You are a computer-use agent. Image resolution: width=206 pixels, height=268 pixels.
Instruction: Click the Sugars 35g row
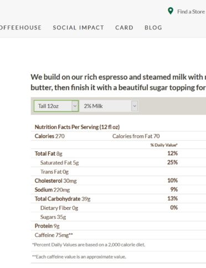coord(119,217)
